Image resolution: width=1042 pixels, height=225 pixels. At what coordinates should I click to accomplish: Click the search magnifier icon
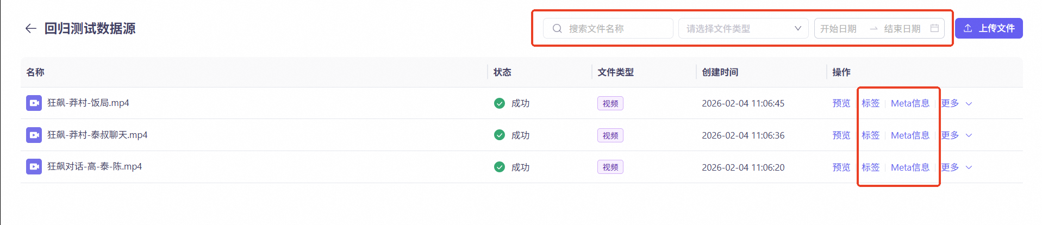[x=557, y=28]
